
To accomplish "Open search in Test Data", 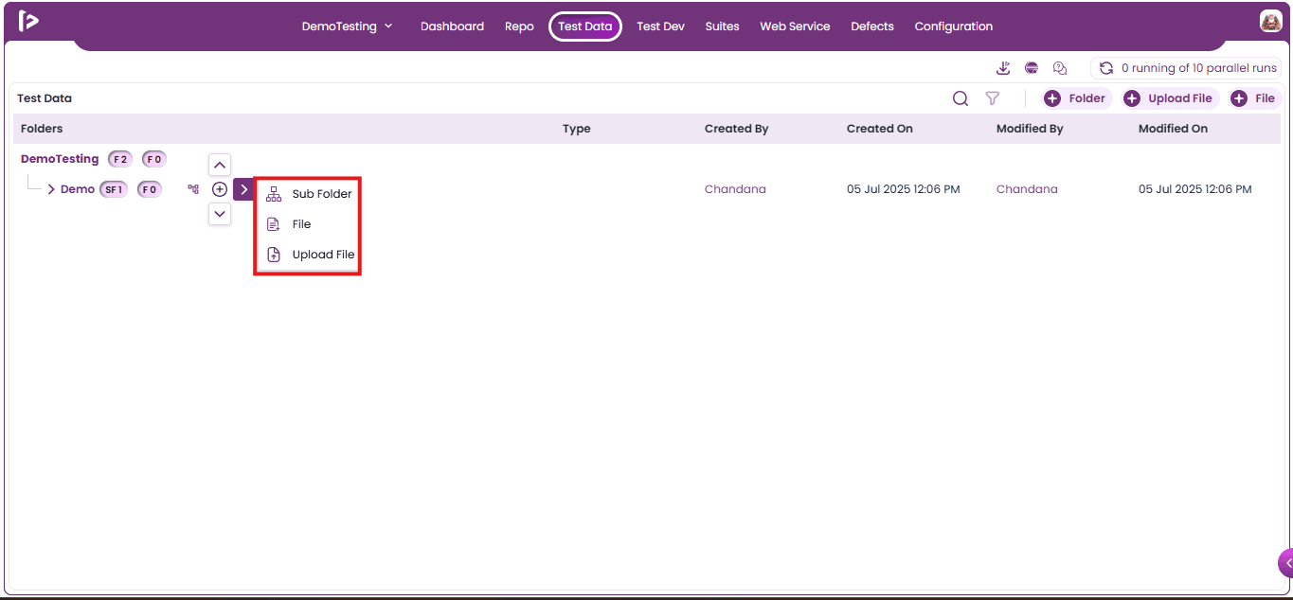I will (961, 98).
